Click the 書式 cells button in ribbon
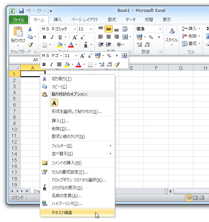Image resolution: width=209 pixels, height=222 pixels. point(191,43)
